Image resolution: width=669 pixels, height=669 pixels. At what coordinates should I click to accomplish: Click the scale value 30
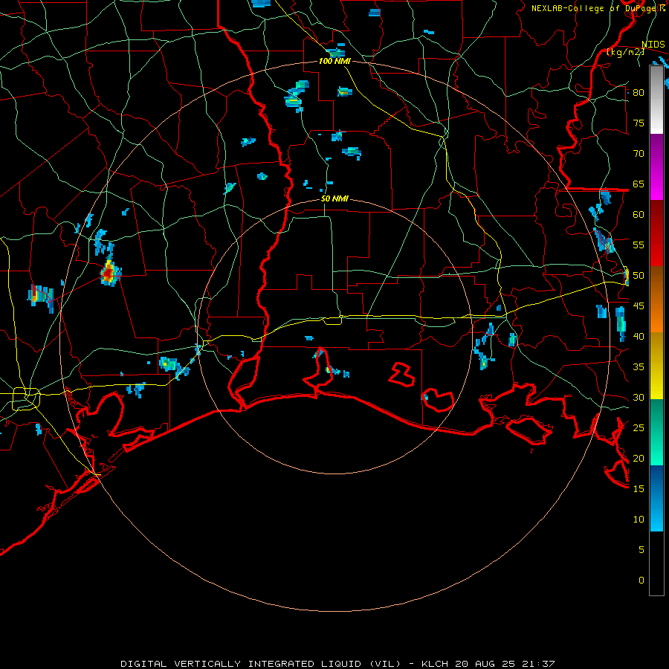[x=639, y=398]
